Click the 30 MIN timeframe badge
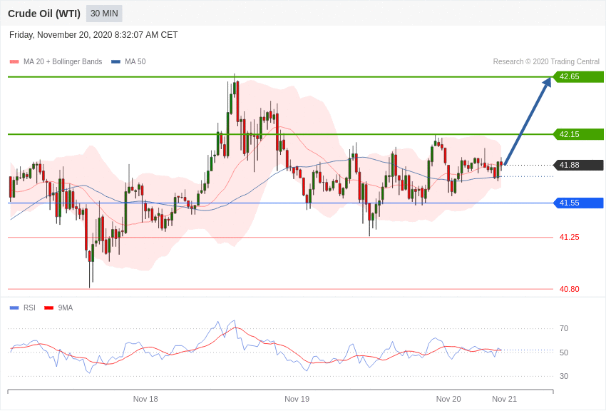 104,14
